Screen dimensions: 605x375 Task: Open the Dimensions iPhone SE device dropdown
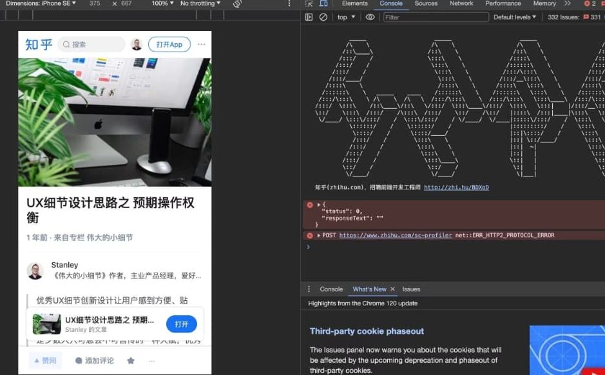(x=41, y=3)
